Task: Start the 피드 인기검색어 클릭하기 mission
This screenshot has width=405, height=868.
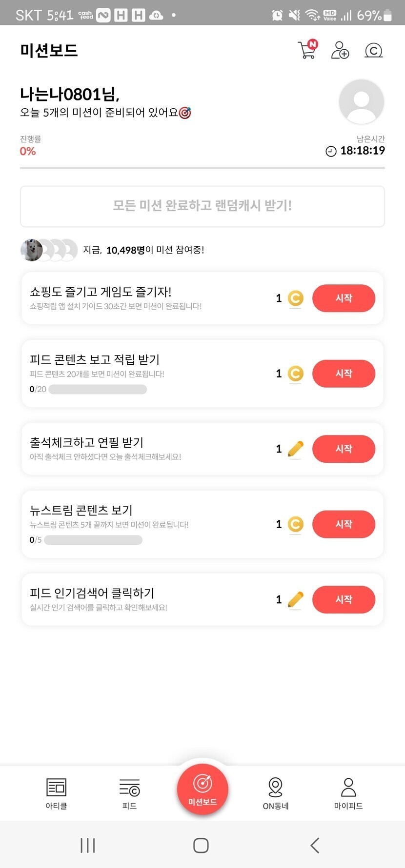Action: [x=344, y=599]
